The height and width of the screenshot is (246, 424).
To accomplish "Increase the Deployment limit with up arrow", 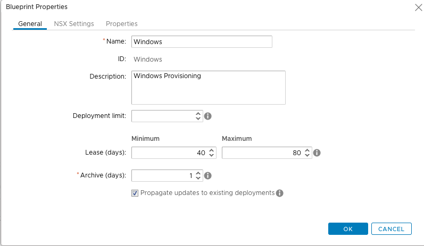I will (x=198, y=114).
